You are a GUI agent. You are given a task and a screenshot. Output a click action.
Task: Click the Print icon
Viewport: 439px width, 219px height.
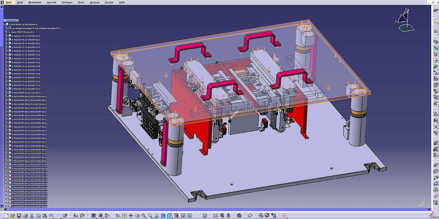(x=26, y=216)
